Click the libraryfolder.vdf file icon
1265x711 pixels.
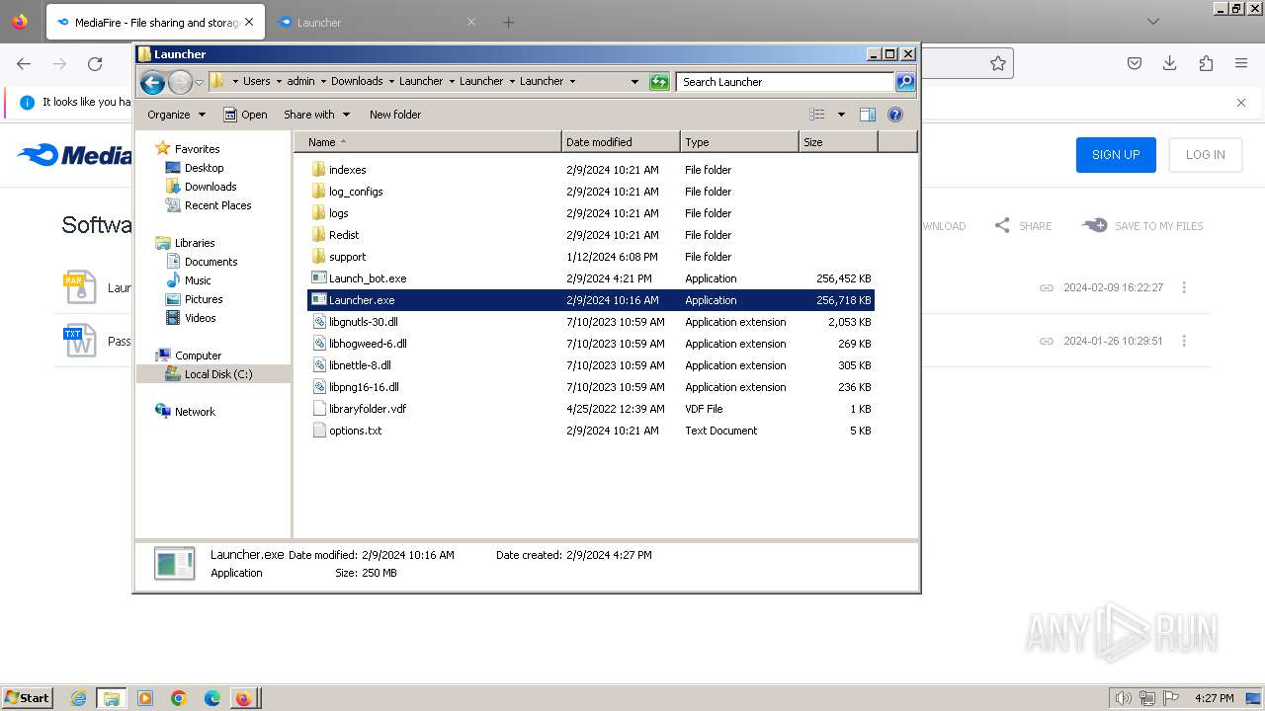pos(318,409)
